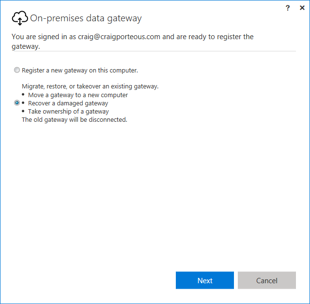The image size is (310, 304).
Task: Close the gateway dialog with the X
Action: click(302, 8)
